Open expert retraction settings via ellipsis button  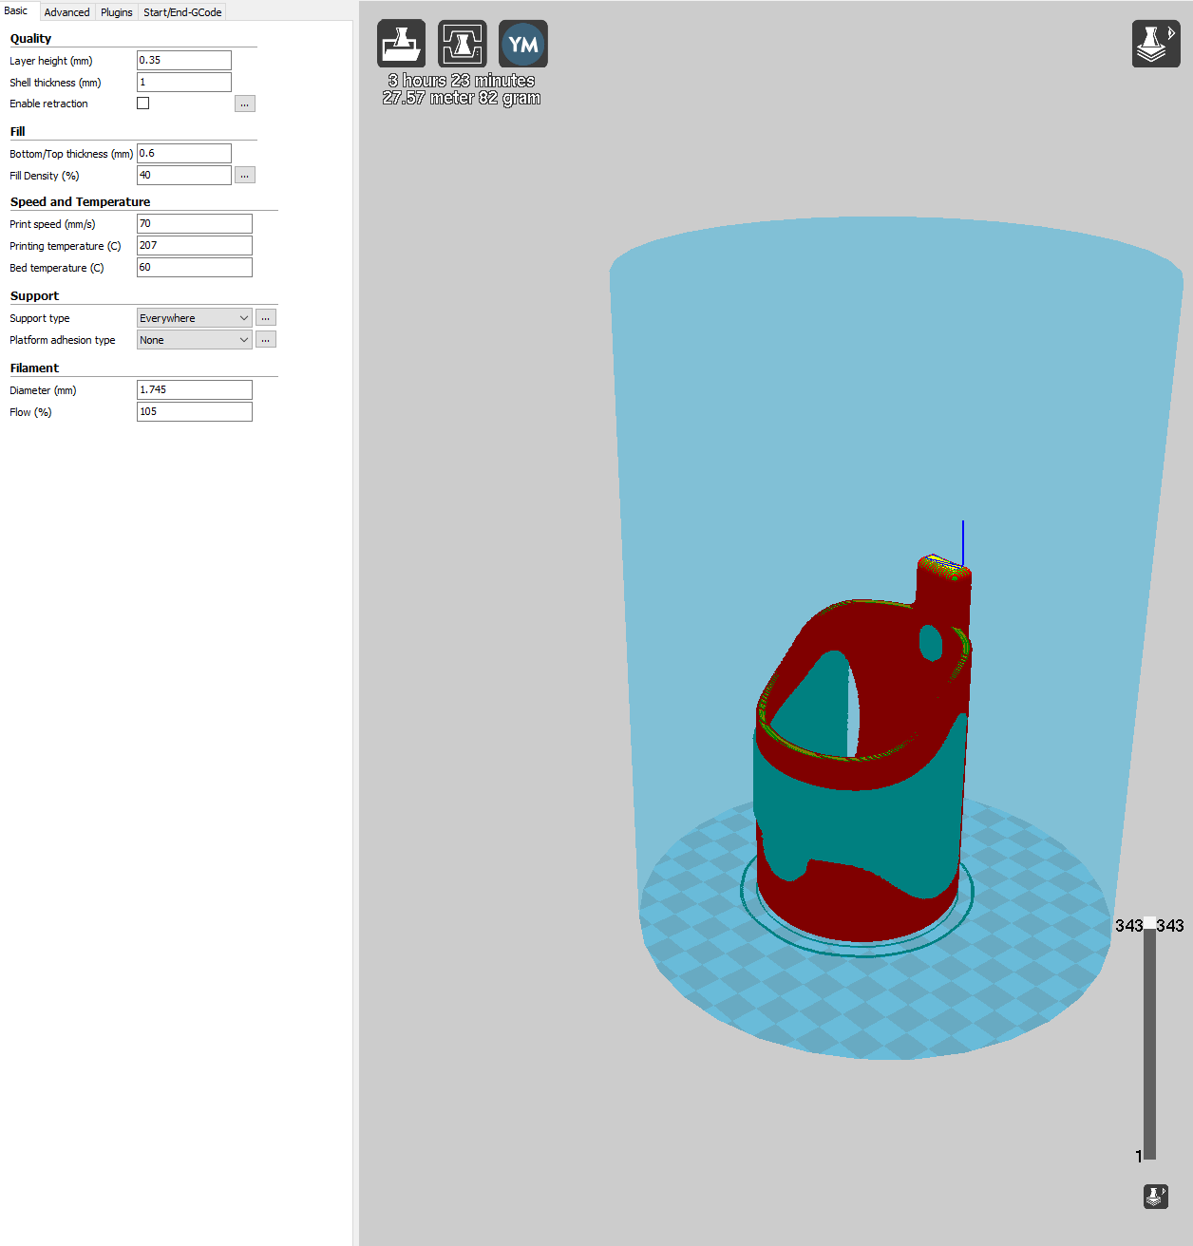(x=244, y=103)
